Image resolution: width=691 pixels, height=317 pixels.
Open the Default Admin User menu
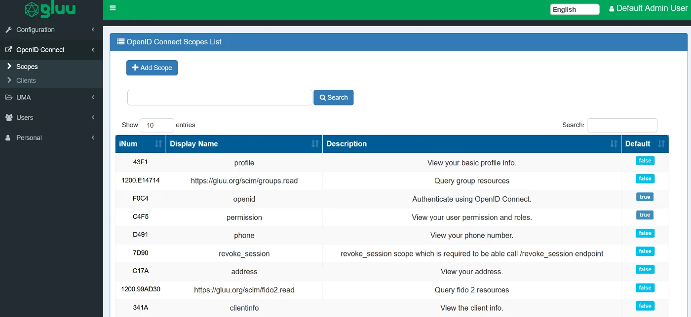[648, 8]
